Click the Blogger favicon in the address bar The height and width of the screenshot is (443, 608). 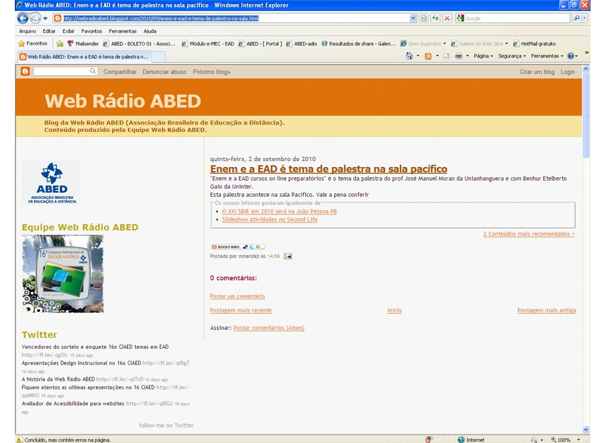click(x=57, y=18)
